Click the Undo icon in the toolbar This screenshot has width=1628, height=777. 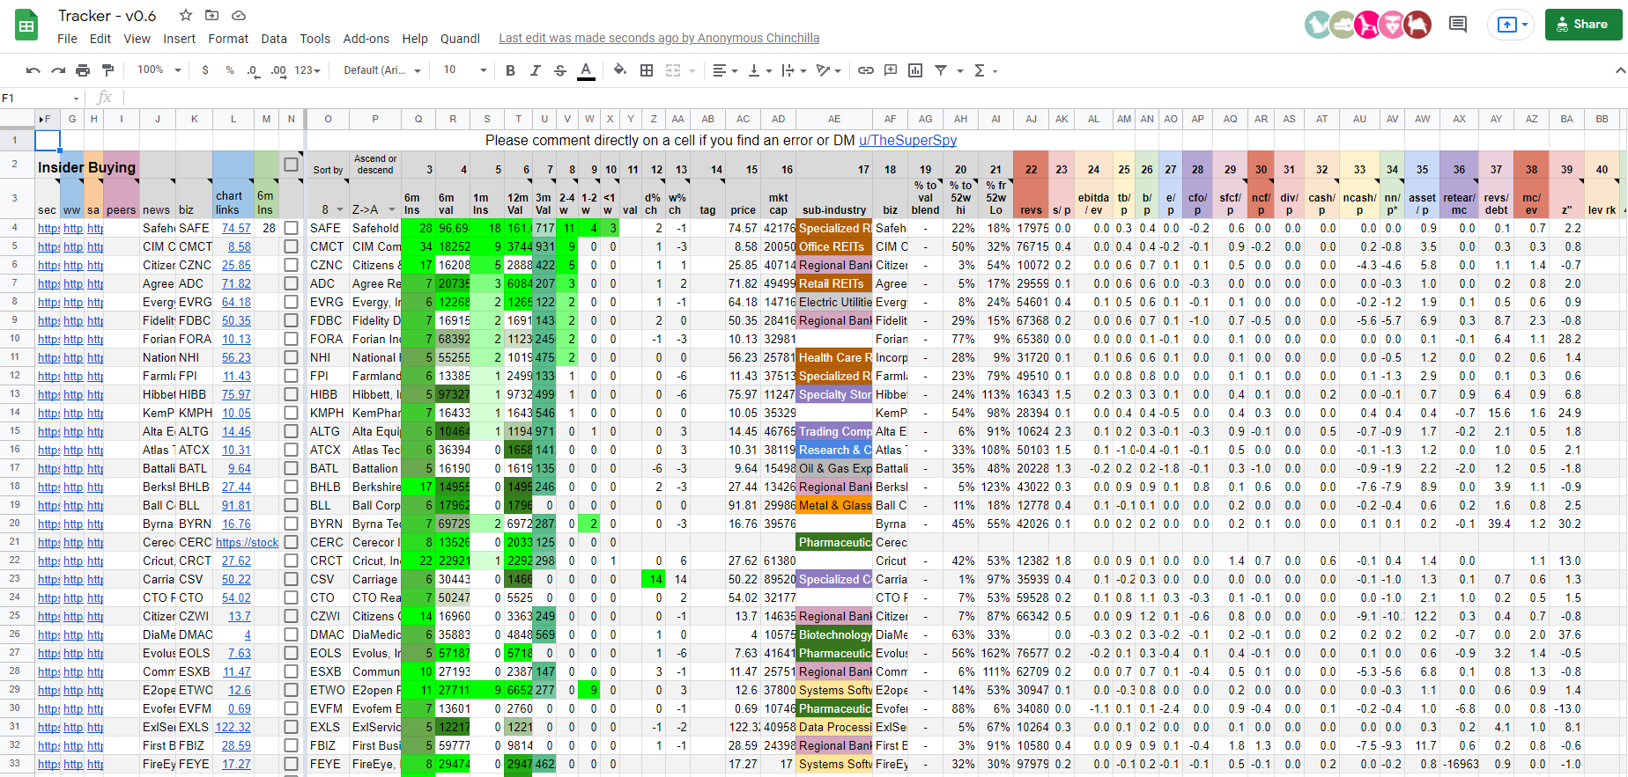(x=33, y=70)
